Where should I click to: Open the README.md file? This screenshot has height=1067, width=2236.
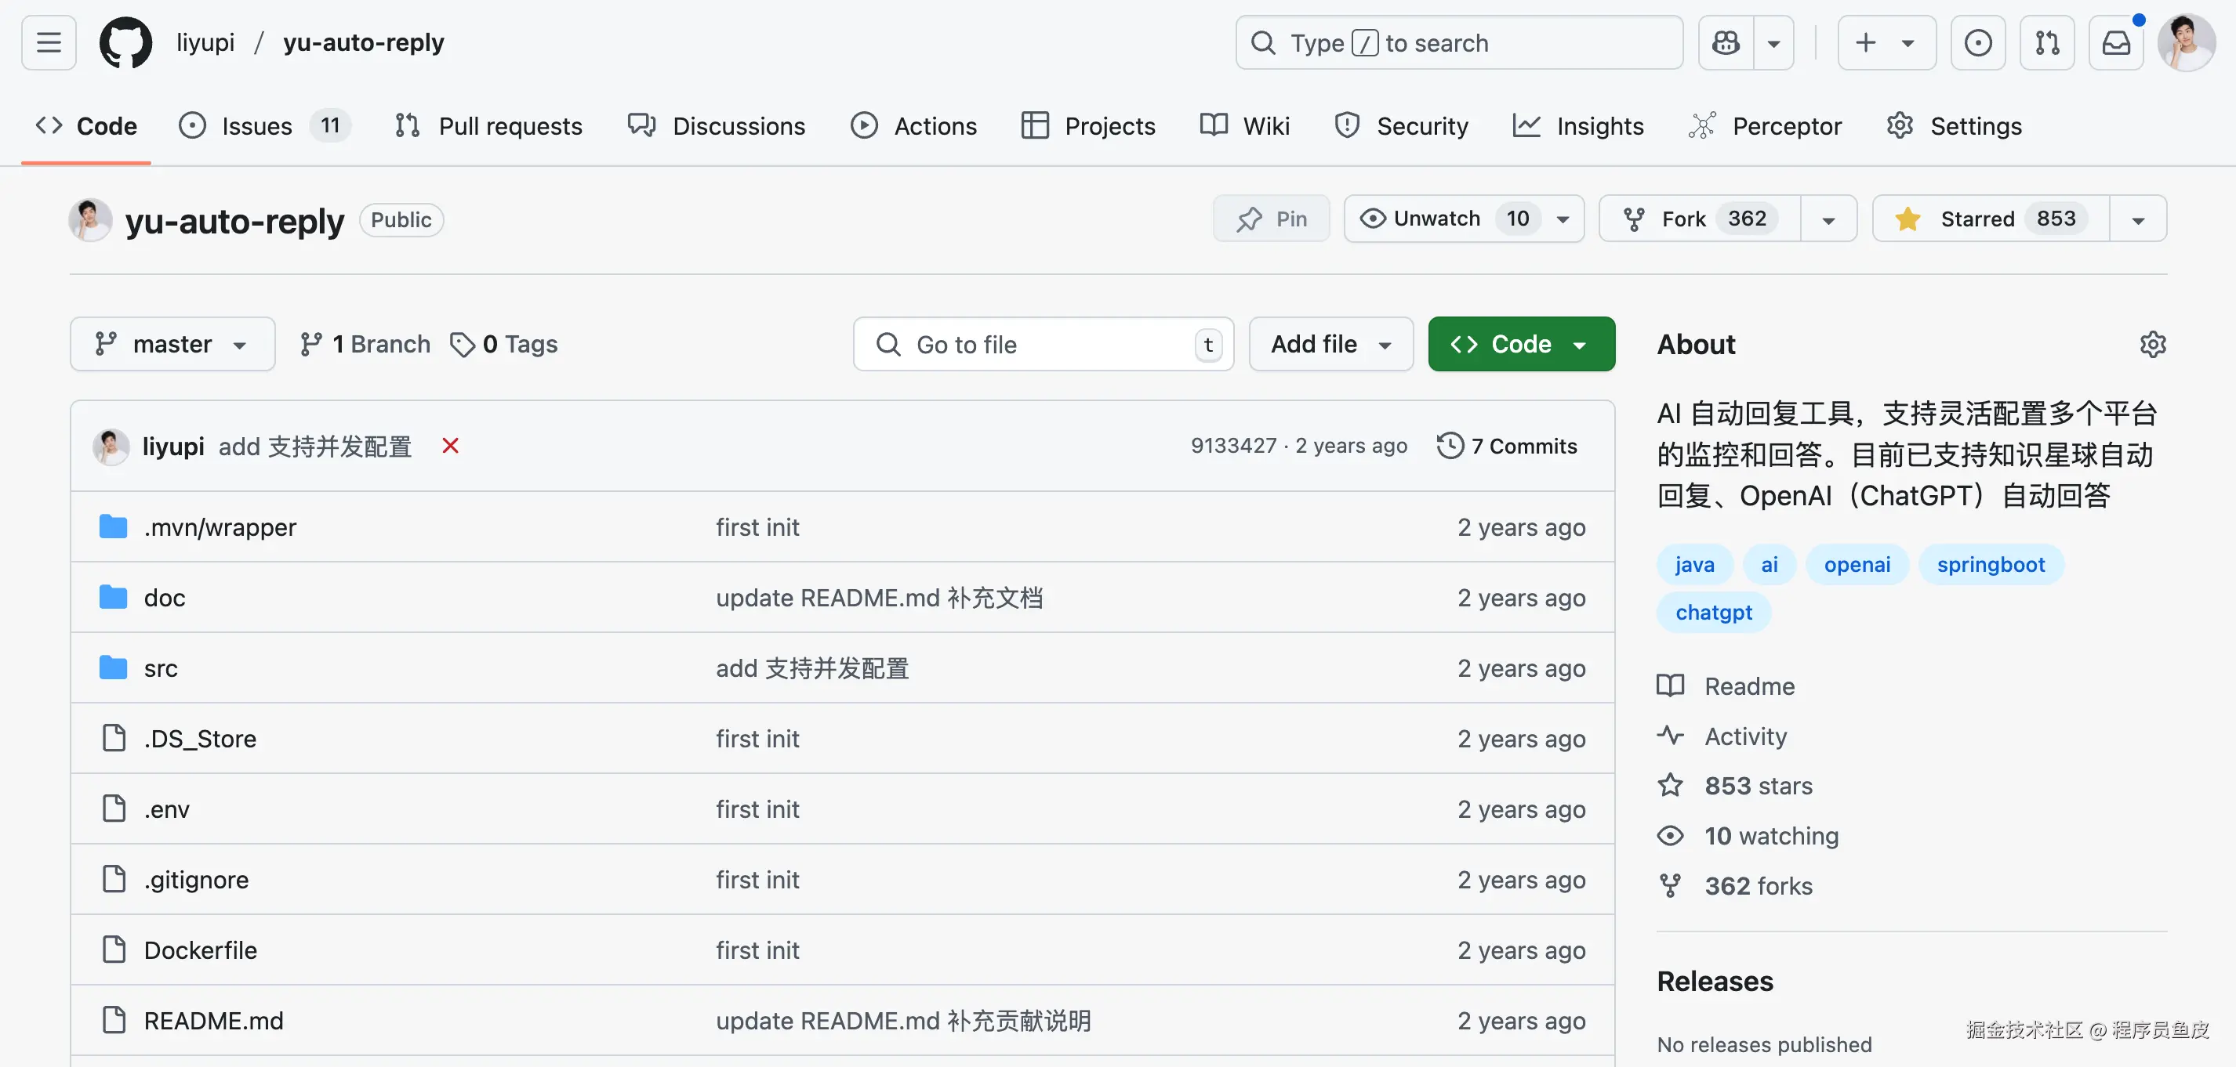213,1020
